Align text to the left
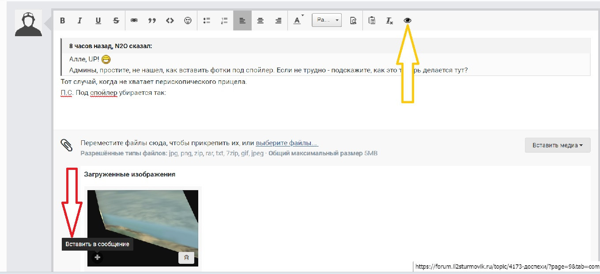Screen dimensions: 600x274 (242, 20)
